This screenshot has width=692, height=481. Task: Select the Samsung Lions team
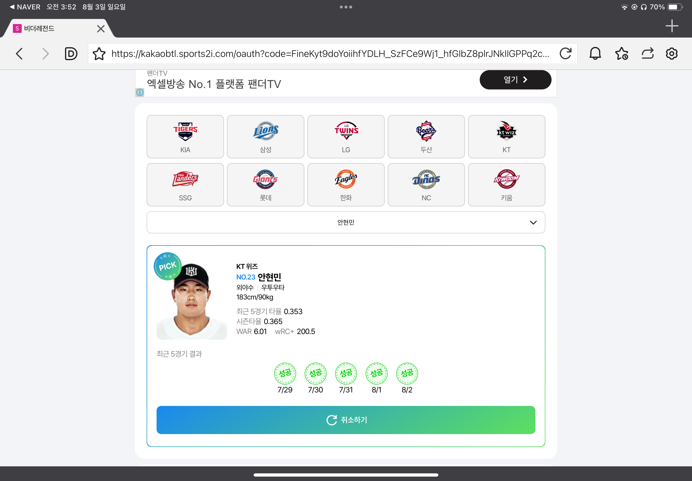tap(265, 136)
